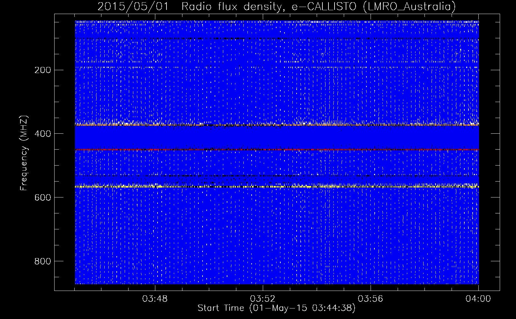The width and height of the screenshot is (516, 319).
Task: Click the '04:00' time axis label
Action: [478, 299]
